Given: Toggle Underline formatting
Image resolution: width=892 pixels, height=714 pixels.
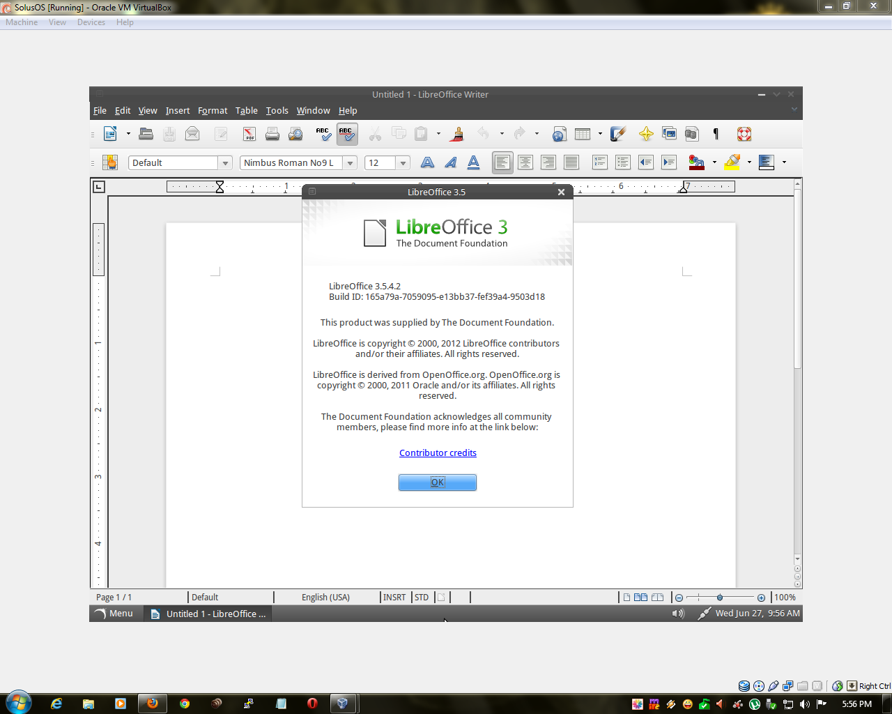Looking at the screenshot, I should point(473,162).
